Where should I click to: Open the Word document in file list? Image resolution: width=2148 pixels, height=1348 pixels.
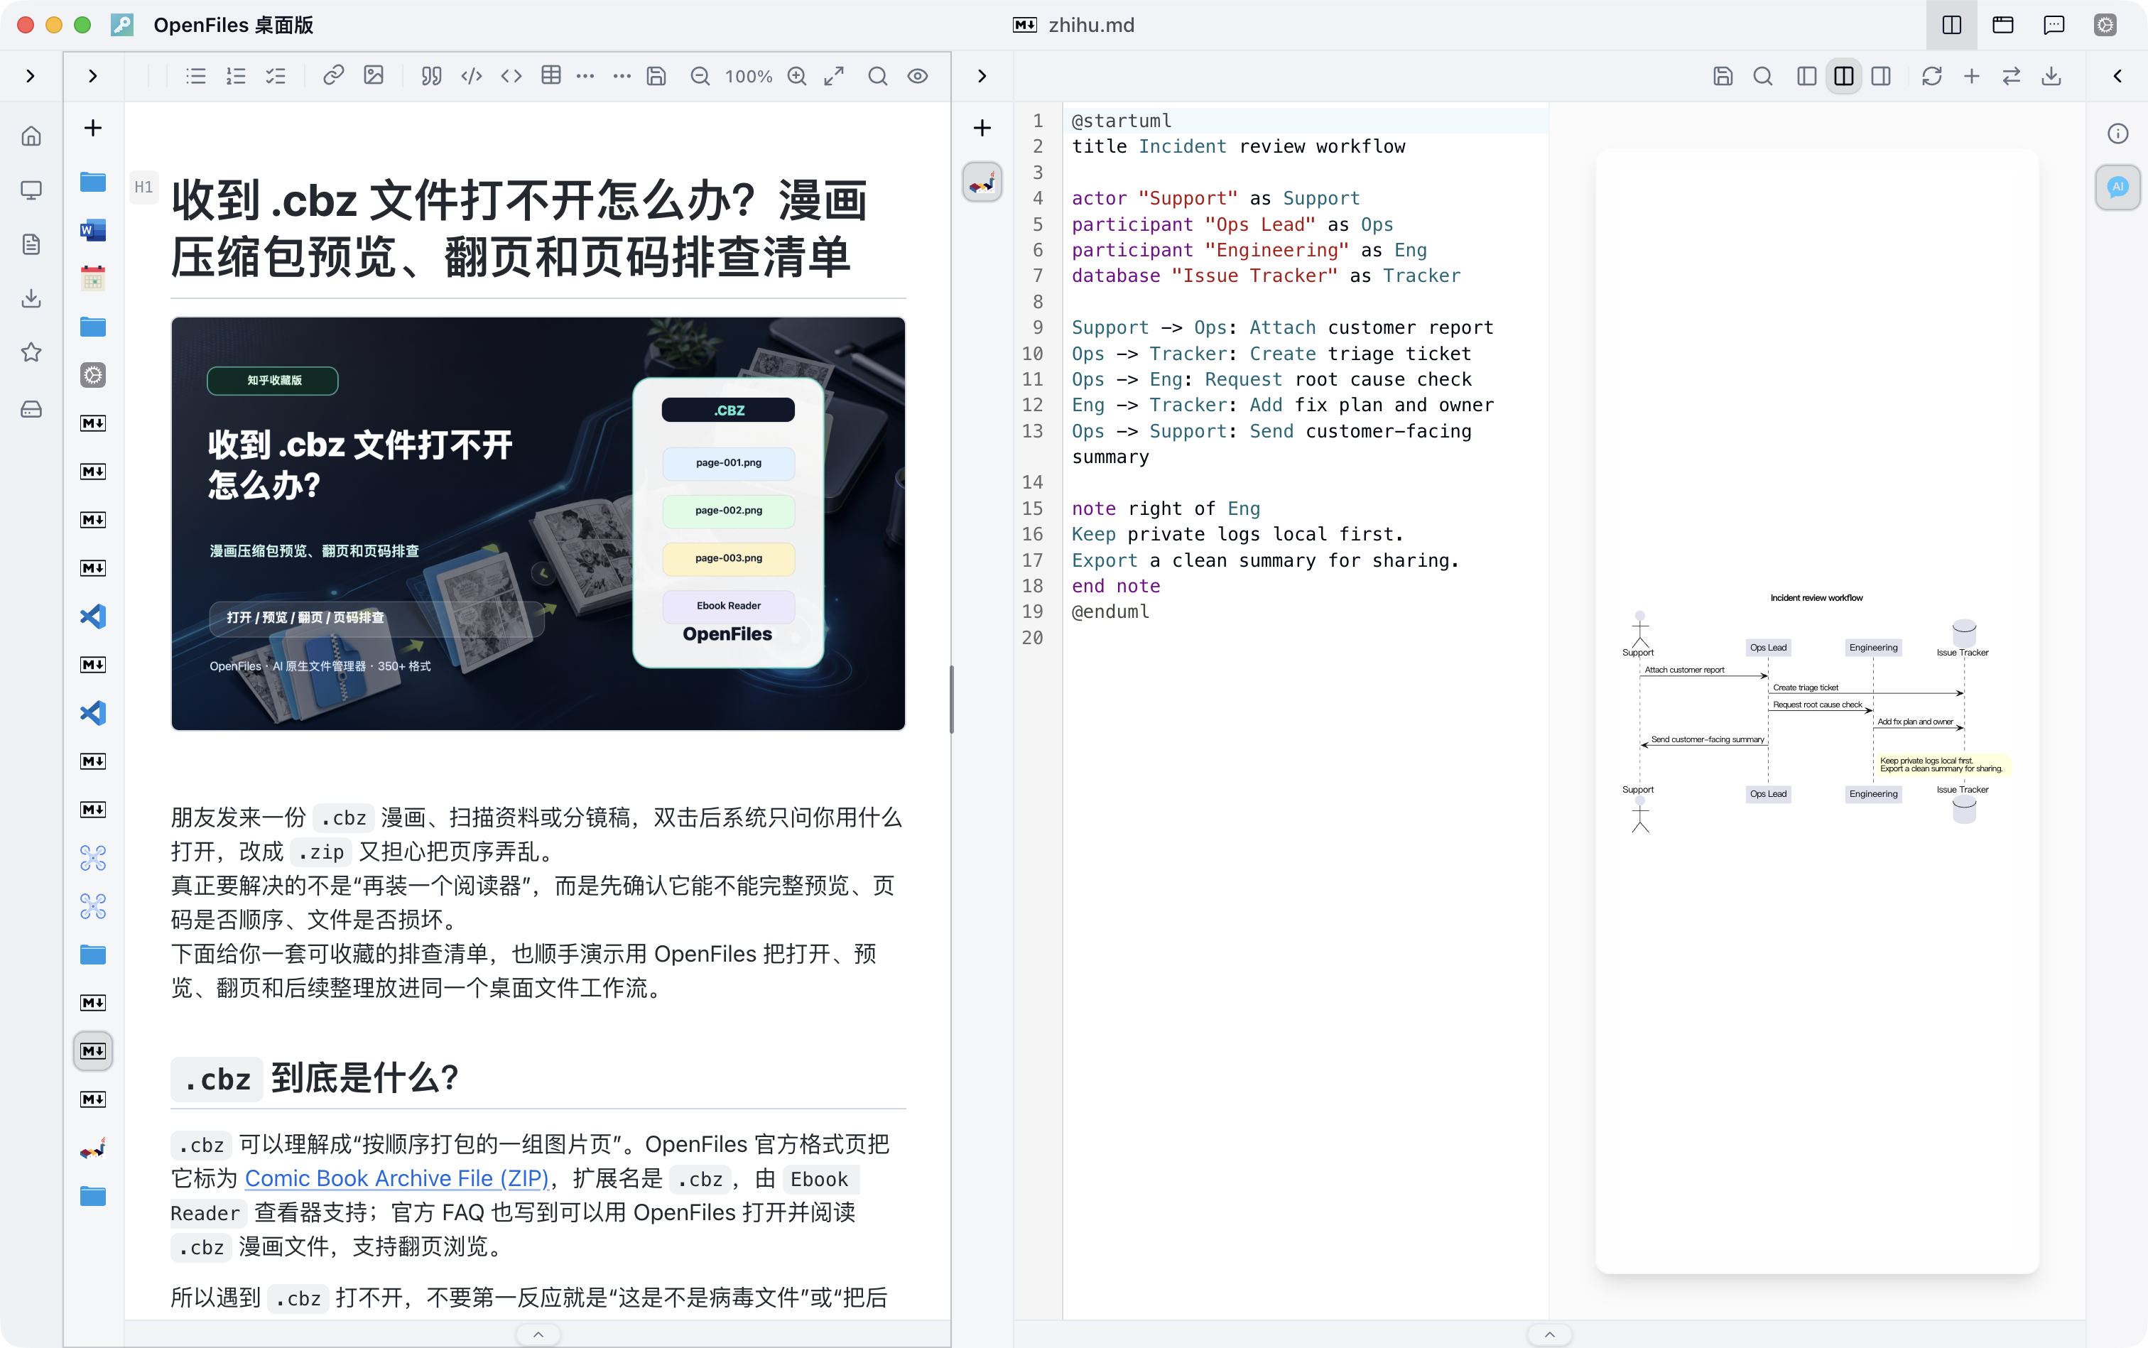[93, 230]
